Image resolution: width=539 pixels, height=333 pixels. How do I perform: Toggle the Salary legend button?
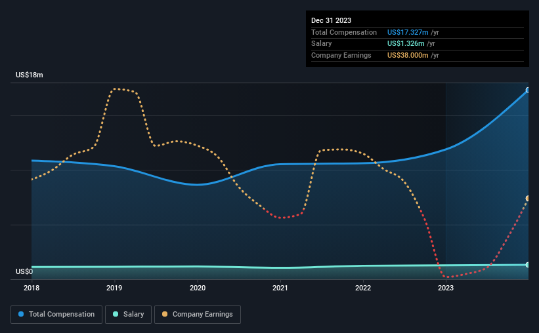pyautogui.click(x=128, y=315)
